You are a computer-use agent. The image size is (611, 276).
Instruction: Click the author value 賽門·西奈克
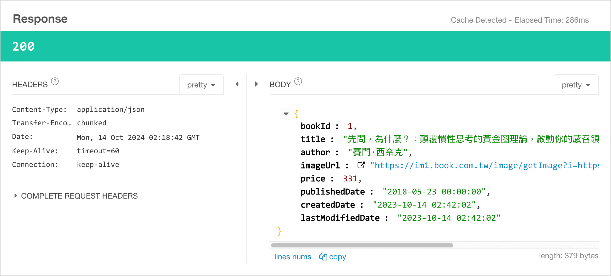pyautogui.click(x=378, y=152)
